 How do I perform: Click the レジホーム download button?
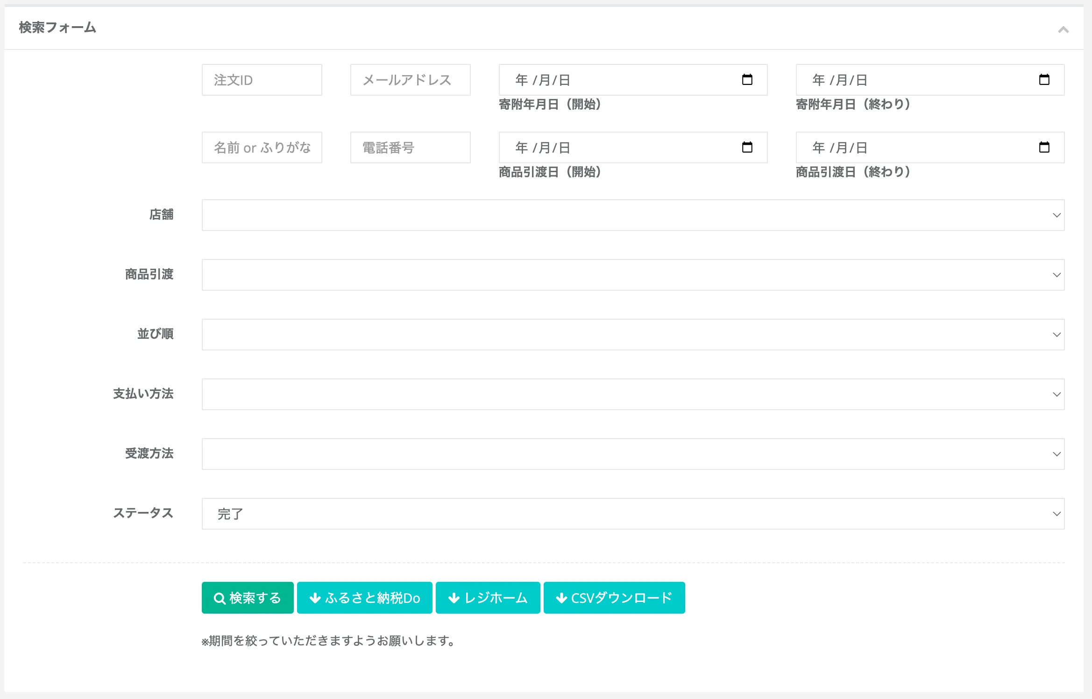488,597
